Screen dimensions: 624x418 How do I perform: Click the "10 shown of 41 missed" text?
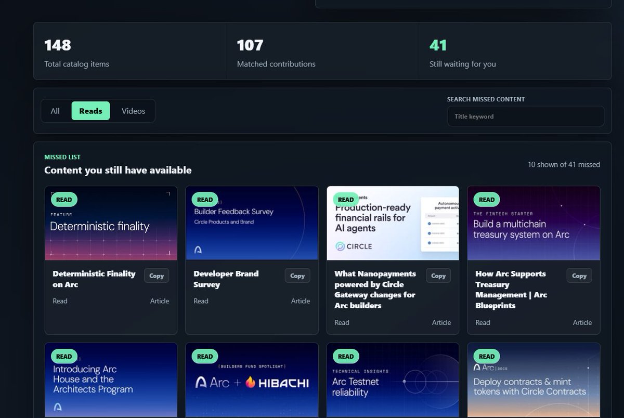pyautogui.click(x=564, y=165)
